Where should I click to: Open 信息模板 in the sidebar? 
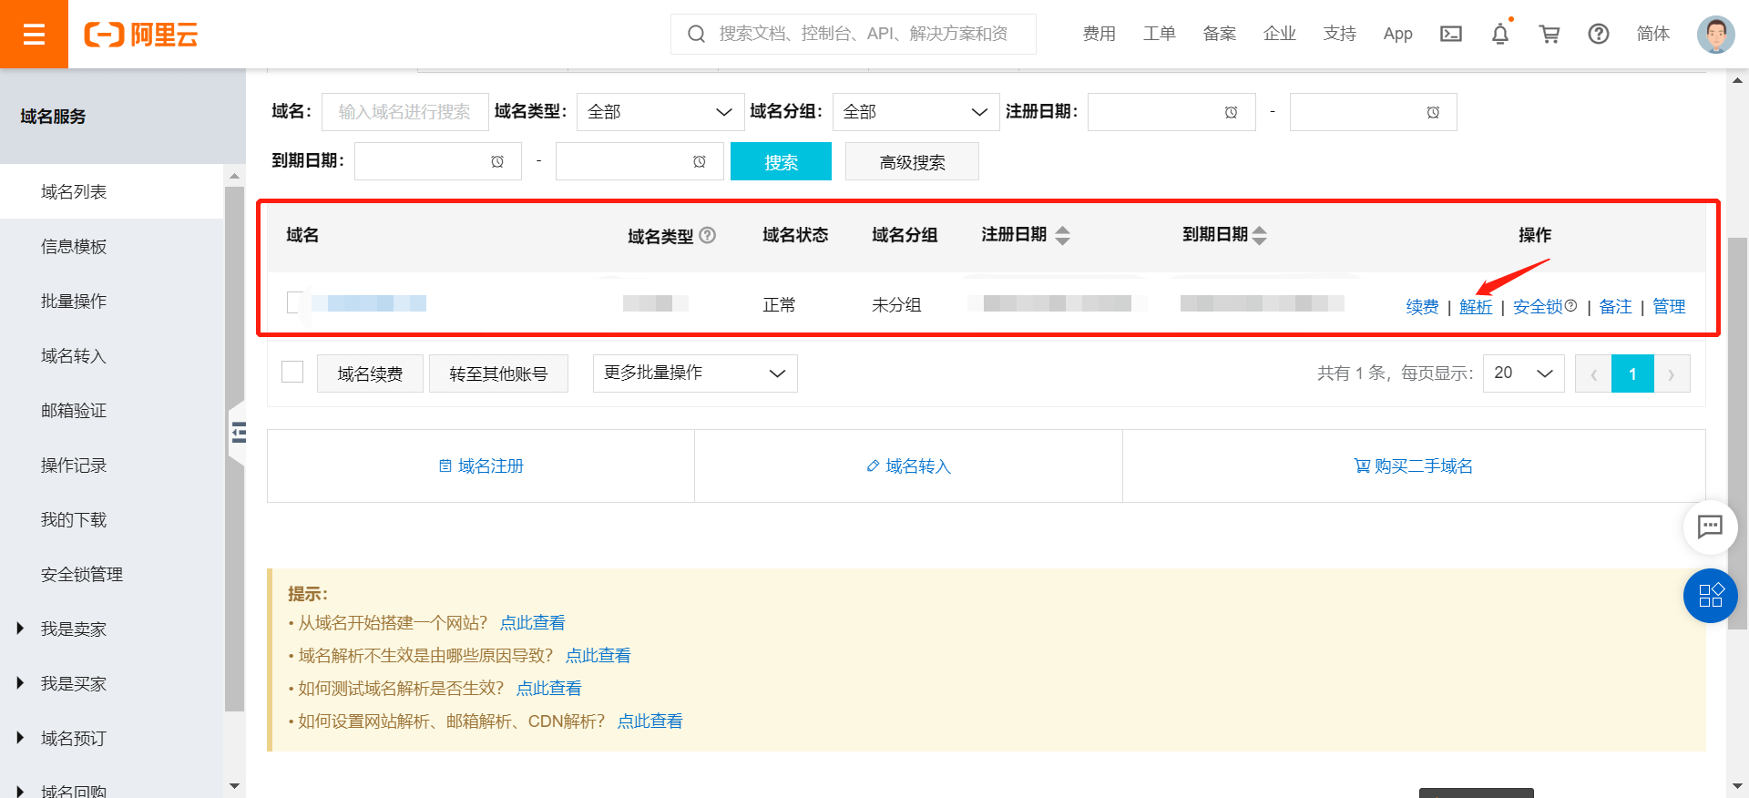(74, 247)
